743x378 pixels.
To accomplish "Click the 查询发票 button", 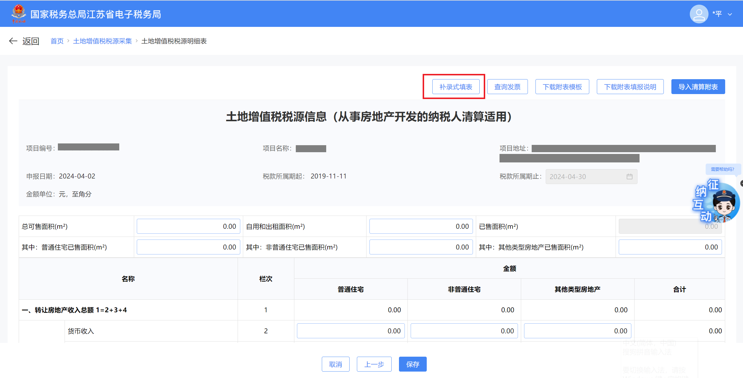I will [507, 87].
